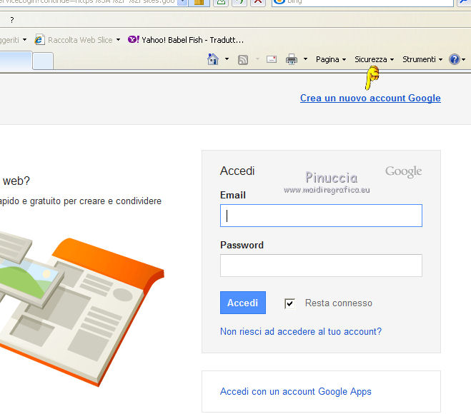471x414 pixels.
Task: Click the empty new tab button
Action: tap(43, 61)
